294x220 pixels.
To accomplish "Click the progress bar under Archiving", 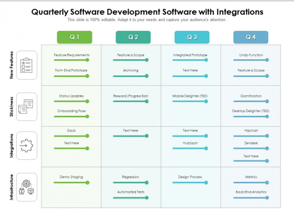I will [x=131, y=76].
